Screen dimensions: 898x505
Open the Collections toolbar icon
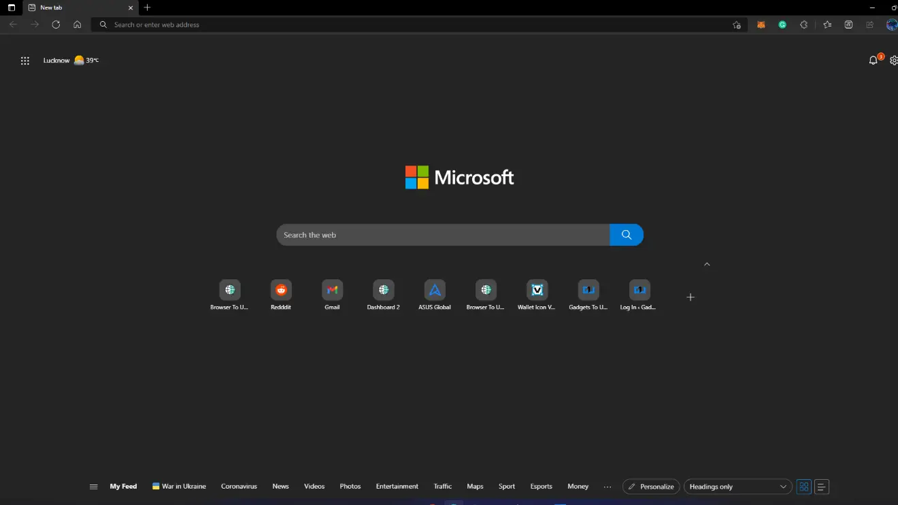click(848, 25)
